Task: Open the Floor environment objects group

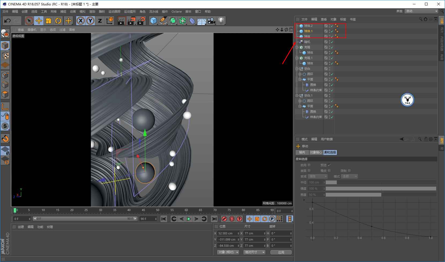Action: 202,21
